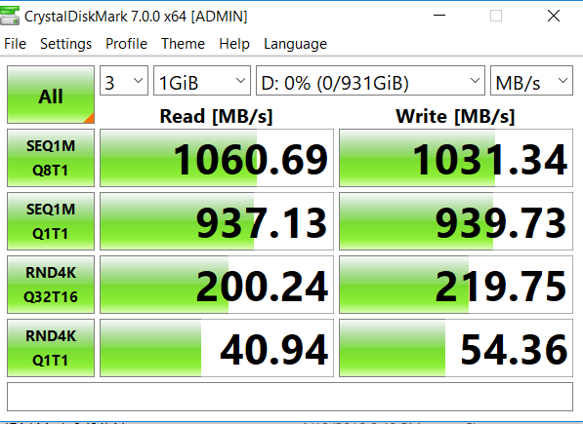Click the 200.24 read result

coord(217,285)
